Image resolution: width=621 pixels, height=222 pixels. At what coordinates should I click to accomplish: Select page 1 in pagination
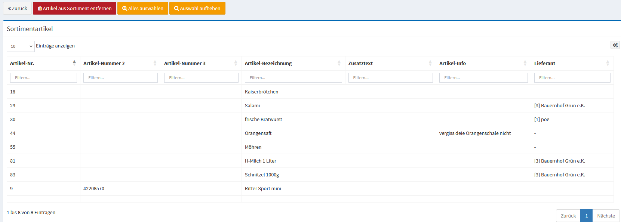tap(586, 216)
